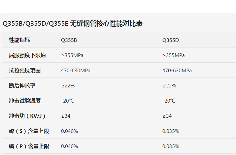Click the 硫（S）含量上限 row label
Screen dimensions: 236x155
click(x=29, y=131)
